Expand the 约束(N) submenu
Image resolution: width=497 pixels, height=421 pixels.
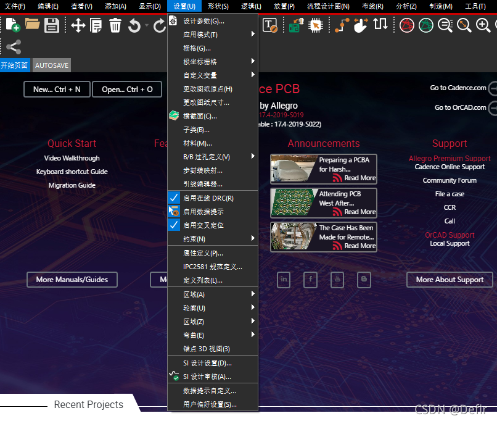213,239
